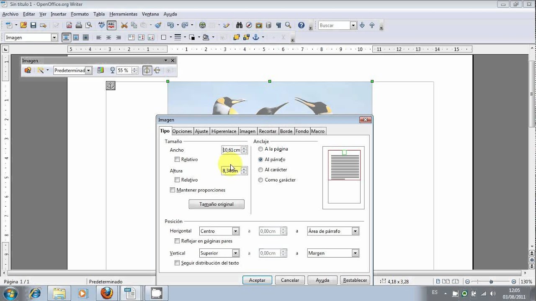Image resolution: width=536 pixels, height=301 pixels.
Task: Click zoom in plus in status bar
Action: pos(514,282)
